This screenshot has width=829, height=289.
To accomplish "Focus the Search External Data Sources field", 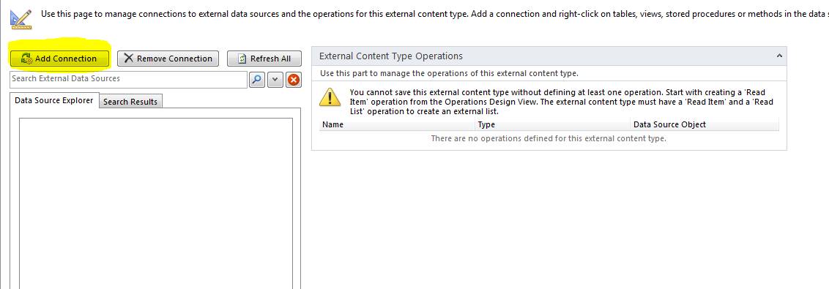I will coord(128,79).
